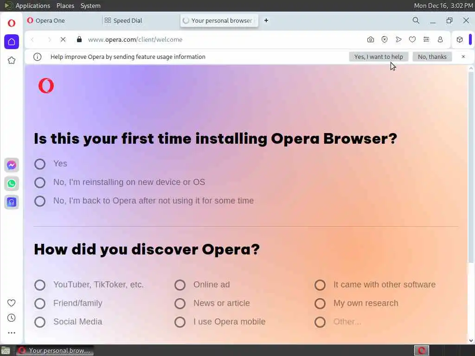This screenshot has height=356, width=475.
Task: Stop loading the page with X button
Action: coord(63,39)
